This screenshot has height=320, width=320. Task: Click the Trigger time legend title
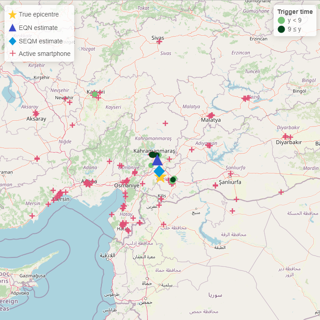tap(295, 12)
